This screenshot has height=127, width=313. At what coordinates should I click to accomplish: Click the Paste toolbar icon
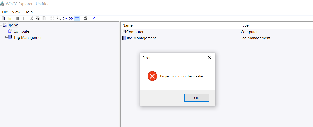(x=44, y=19)
